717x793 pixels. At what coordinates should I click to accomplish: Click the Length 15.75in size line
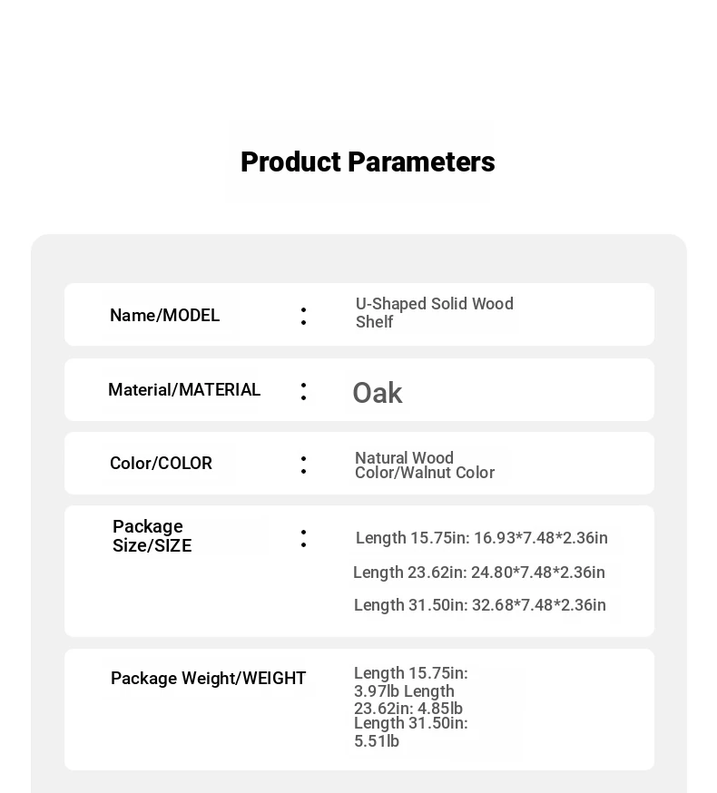[x=482, y=538]
